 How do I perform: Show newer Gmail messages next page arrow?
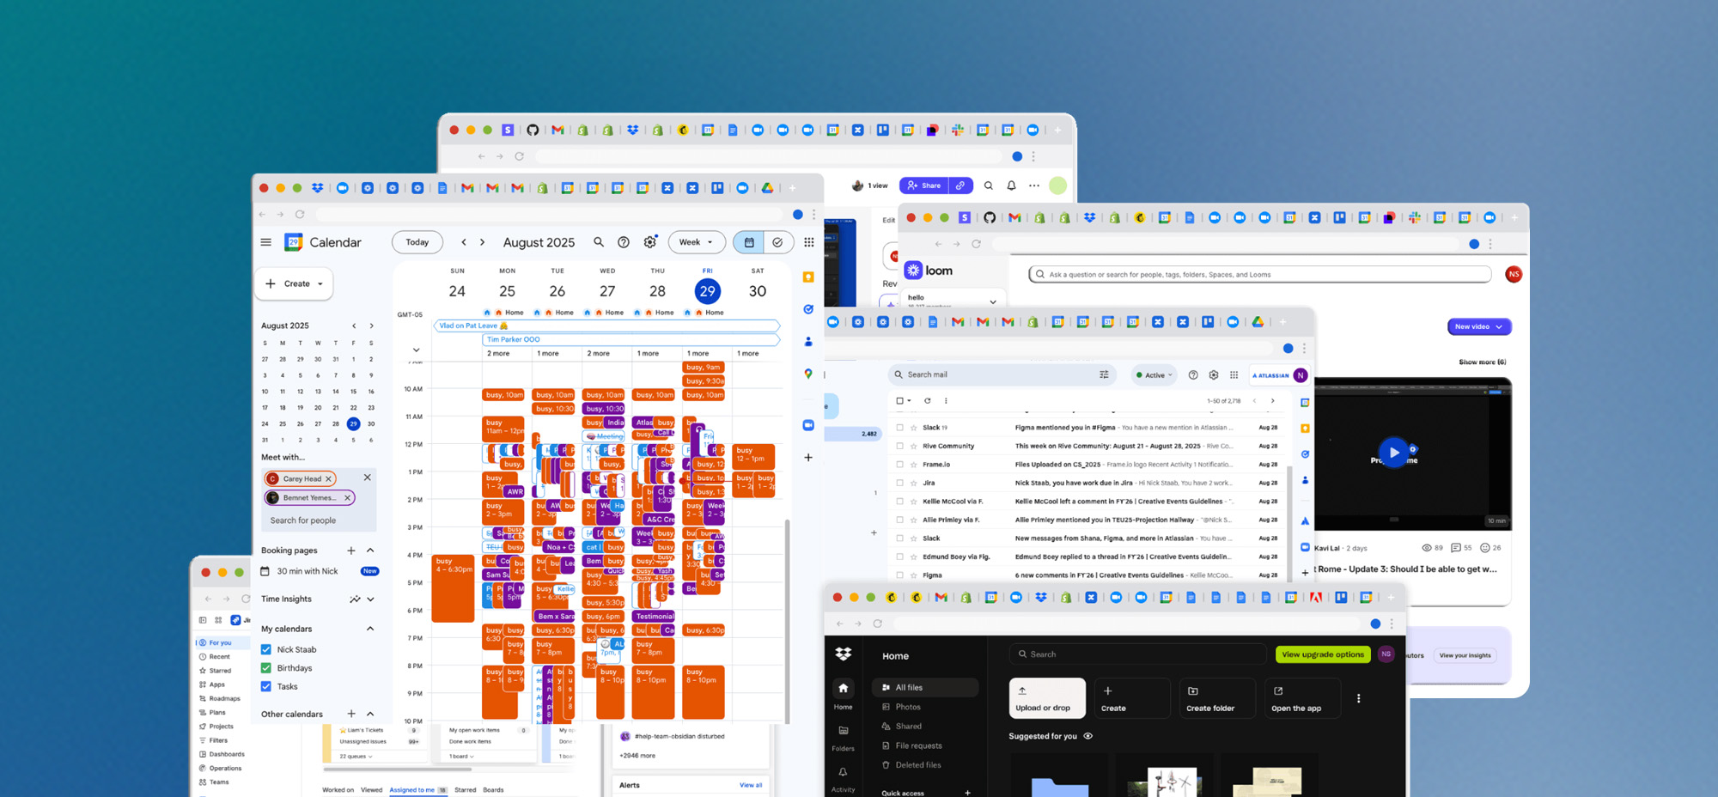point(1254,400)
